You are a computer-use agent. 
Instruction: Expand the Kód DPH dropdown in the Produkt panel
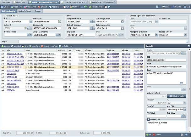click(185, 109)
